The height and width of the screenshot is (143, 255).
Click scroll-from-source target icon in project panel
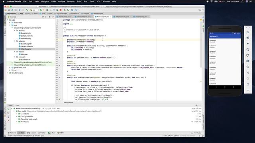pyautogui.click(x=43, y=17)
